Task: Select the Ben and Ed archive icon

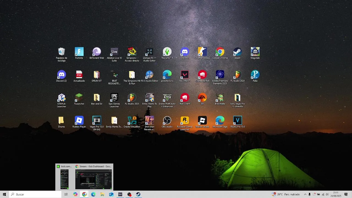Action: pyautogui.click(x=97, y=99)
